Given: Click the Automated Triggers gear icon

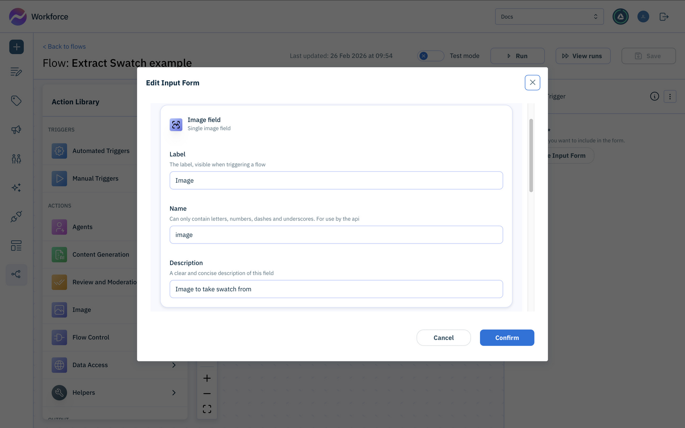Looking at the screenshot, I should tap(59, 151).
